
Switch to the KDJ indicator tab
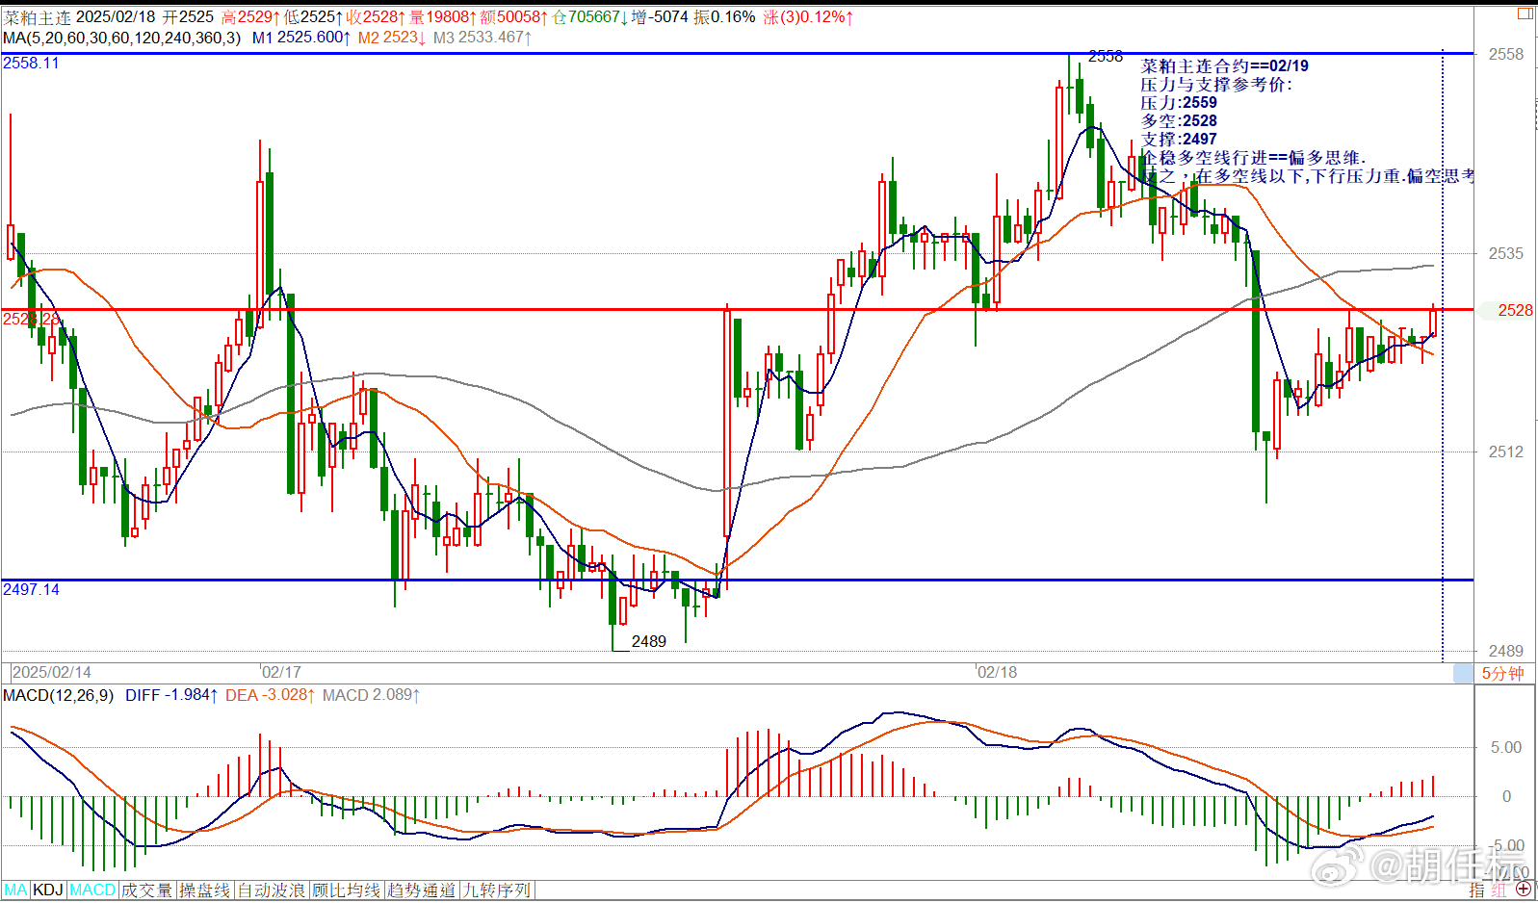click(48, 890)
